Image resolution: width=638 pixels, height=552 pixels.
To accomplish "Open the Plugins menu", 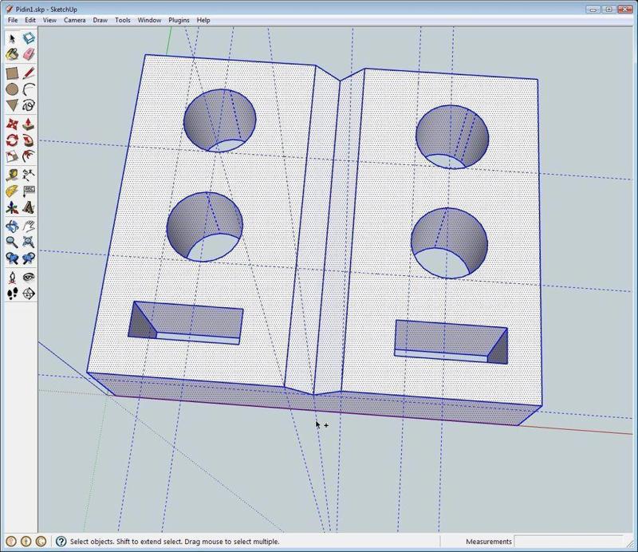I will pyautogui.click(x=179, y=20).
